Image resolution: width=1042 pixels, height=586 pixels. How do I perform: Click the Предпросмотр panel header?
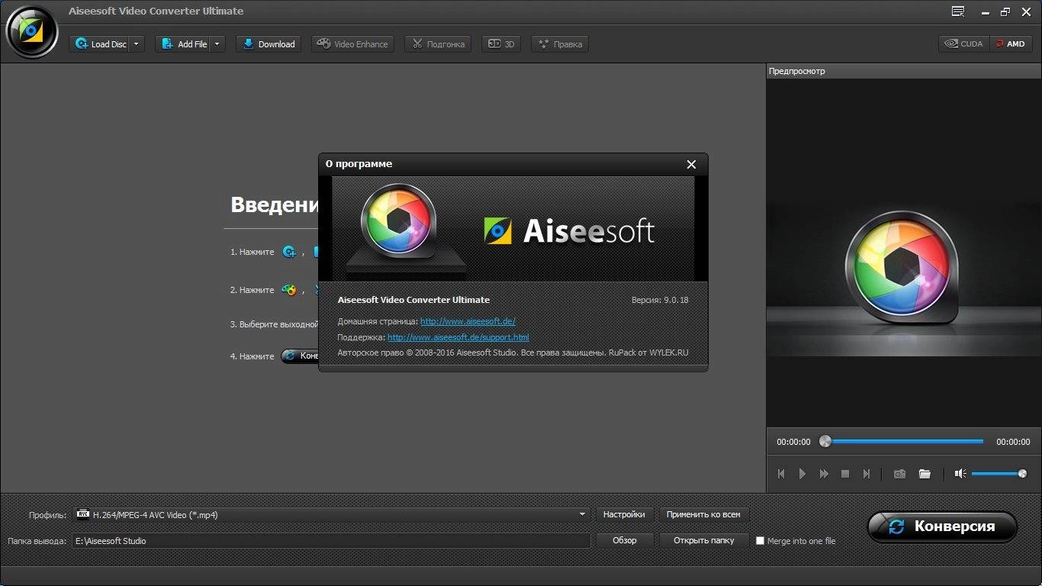point(904,71)
